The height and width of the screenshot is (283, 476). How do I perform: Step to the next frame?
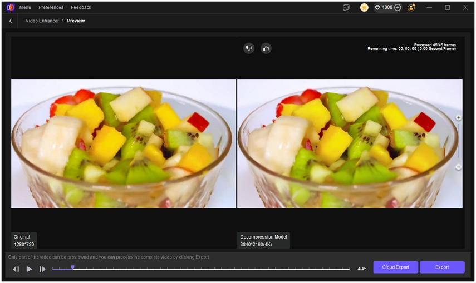pos(42,269)
